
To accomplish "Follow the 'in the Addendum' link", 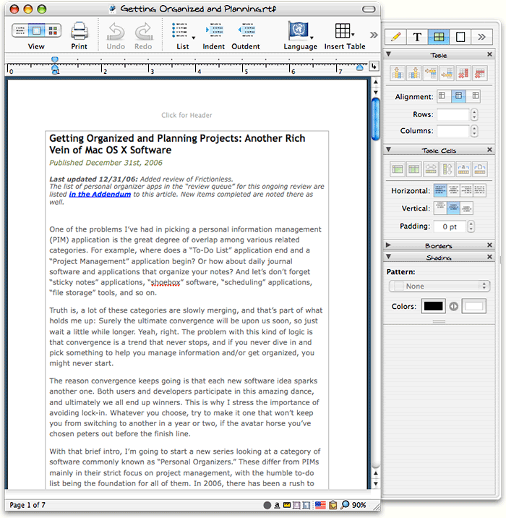I will (x=100, y=194).
